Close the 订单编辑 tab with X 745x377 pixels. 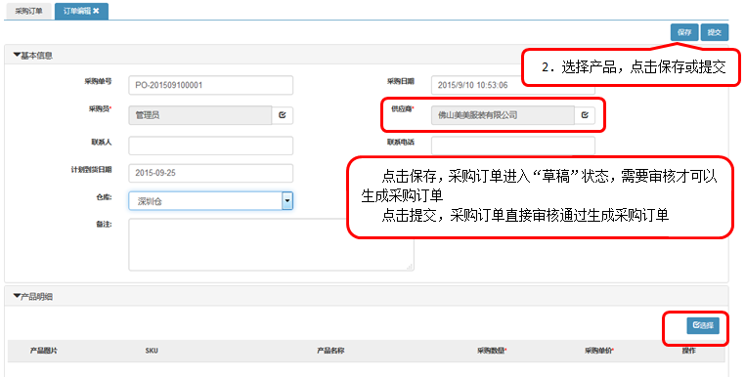pyautogui.click(x=96, y=11)
